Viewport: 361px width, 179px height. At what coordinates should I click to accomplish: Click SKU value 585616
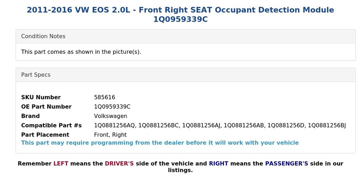pos(104,97)
